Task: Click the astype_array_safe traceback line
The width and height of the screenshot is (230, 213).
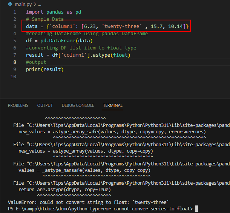Action: point(112,132)
